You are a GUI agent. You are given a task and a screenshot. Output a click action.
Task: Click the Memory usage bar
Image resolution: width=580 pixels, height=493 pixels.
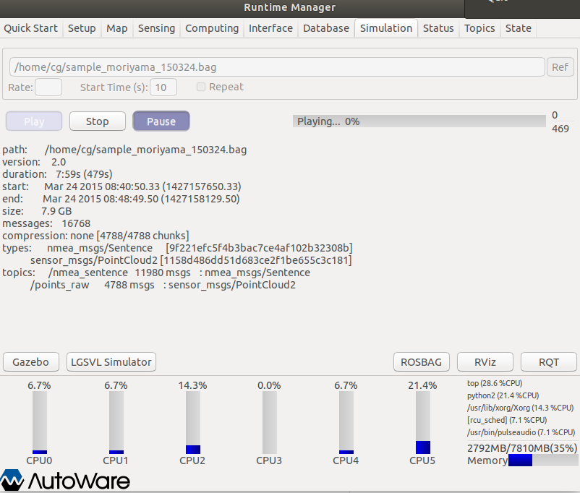pyautogui.click(x=543, y=460)
